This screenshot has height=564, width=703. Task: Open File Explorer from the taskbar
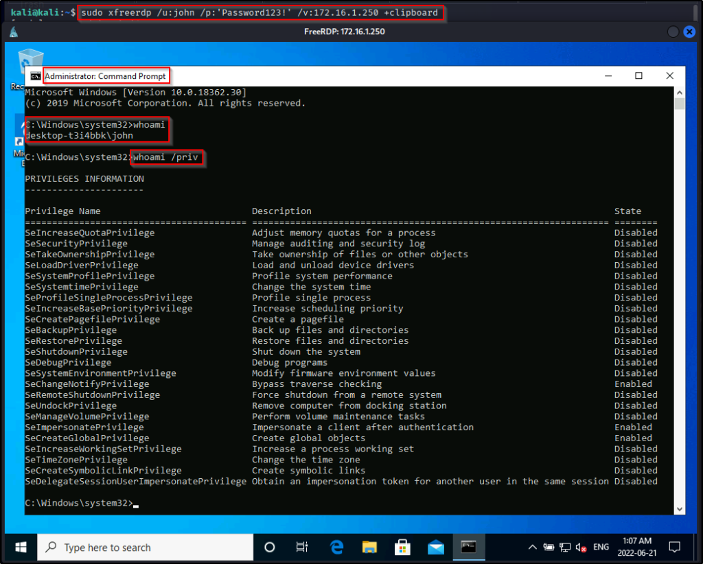(369, 547)
